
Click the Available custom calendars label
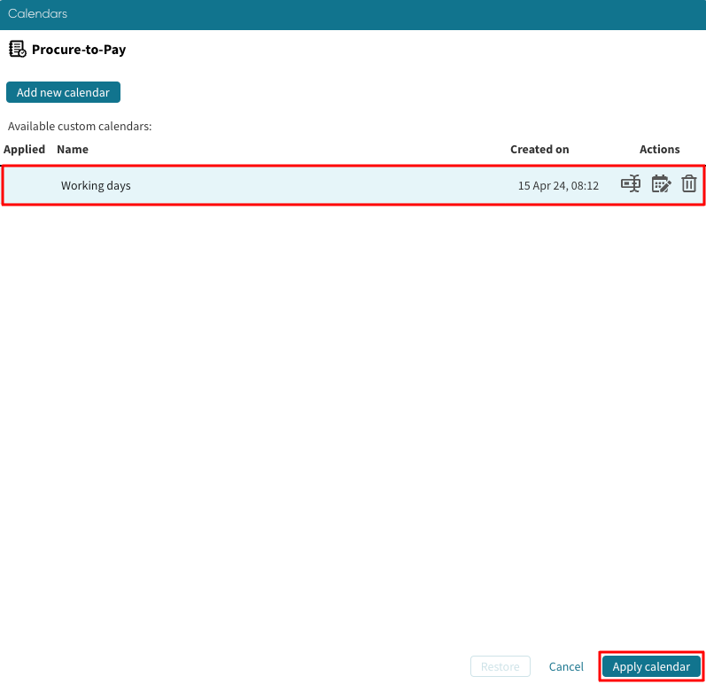click(80, 127)
